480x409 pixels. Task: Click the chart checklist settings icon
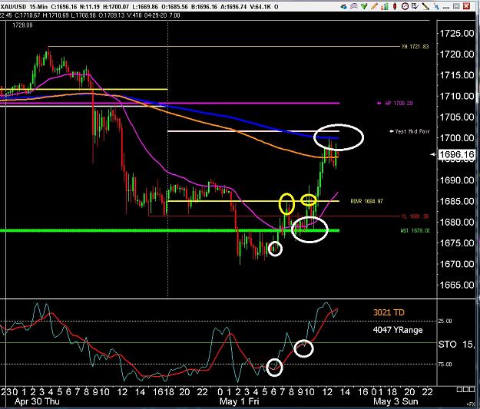click(x=415, y=6)
